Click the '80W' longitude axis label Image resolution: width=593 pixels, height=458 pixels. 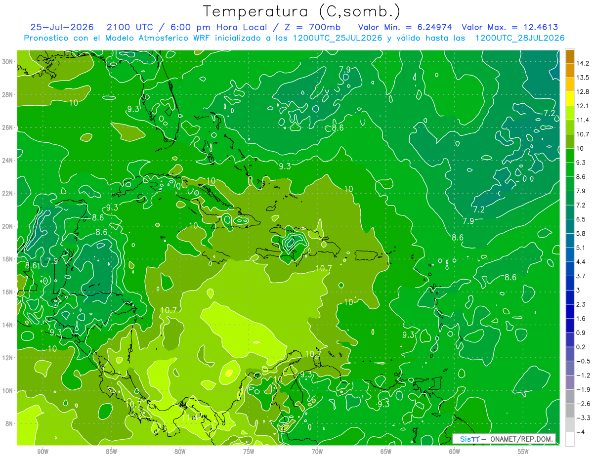click(180, 452)
